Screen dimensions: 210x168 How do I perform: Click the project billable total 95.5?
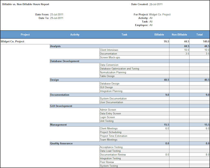[166, 41]
